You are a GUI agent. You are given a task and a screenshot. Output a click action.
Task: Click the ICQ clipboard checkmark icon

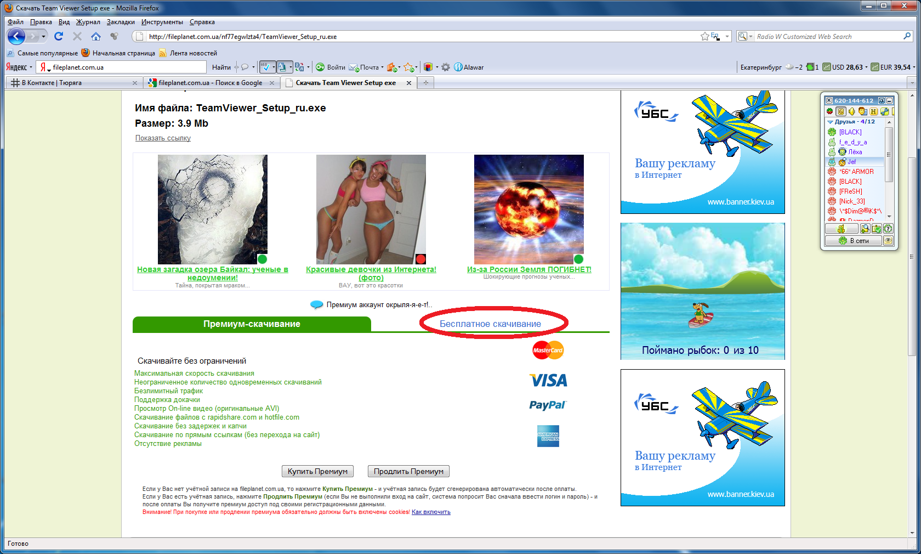[x=877, y=229]
